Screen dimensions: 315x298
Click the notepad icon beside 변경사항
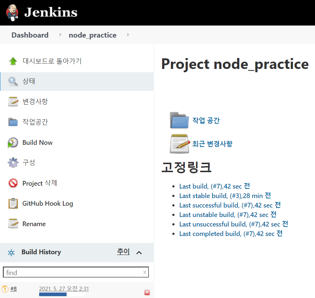(13, 102)
